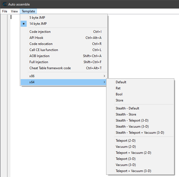Viewport: 179px width, 177px height.
Task: Select the Full Injection template
Action: 39,62
